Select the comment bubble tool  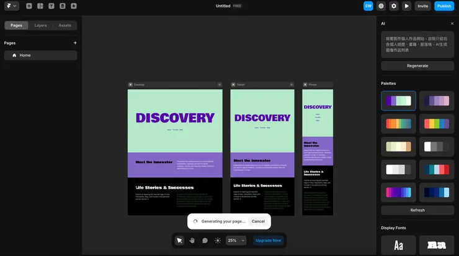205,241
